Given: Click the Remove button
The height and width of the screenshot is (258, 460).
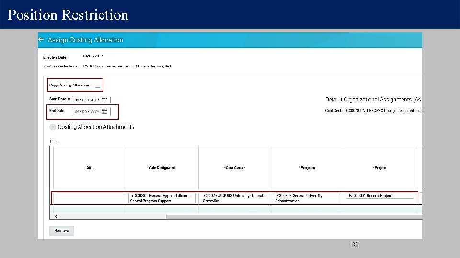Looking at the screenshot, I should coord(62,230).
